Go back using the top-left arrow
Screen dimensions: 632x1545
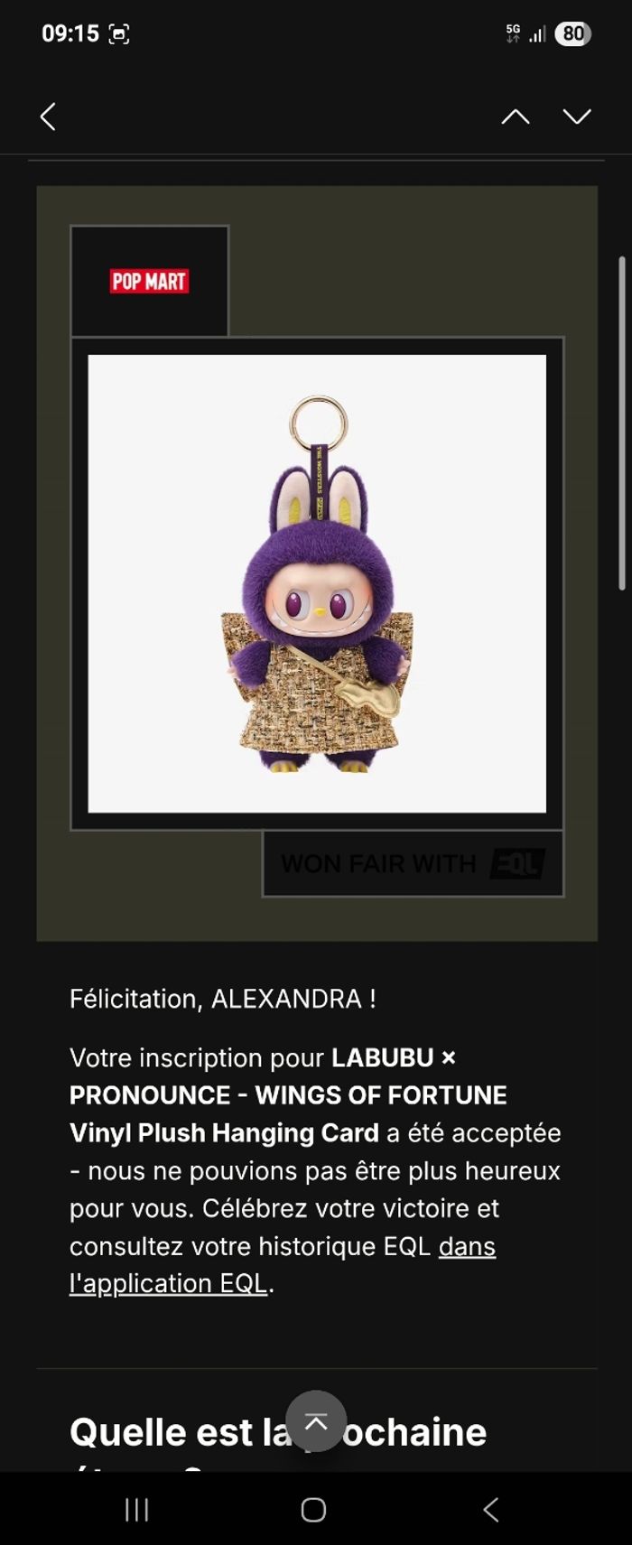[x=49, y=116]
